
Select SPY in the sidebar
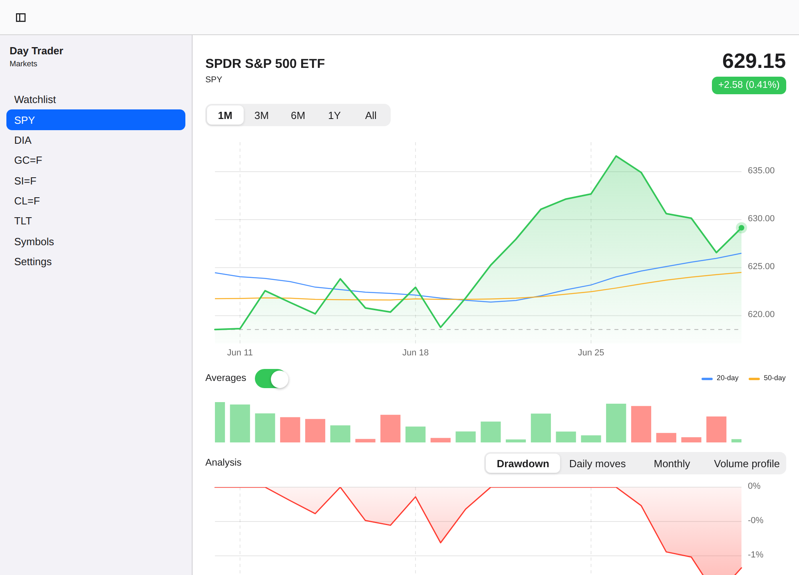[x=96, y=120]
